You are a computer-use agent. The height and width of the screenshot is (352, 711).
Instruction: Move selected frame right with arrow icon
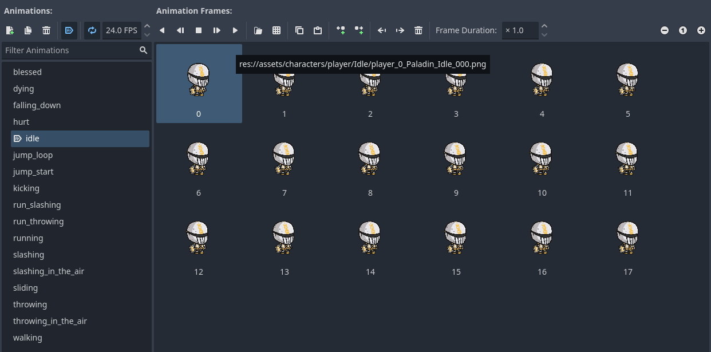click(x=400, y=30)
